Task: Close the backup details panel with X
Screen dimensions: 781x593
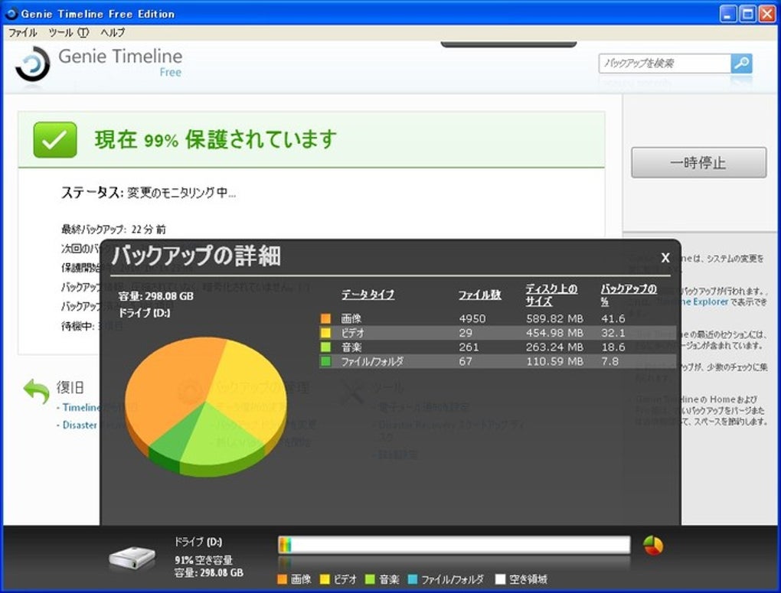Action: click(x=665, y=258)
